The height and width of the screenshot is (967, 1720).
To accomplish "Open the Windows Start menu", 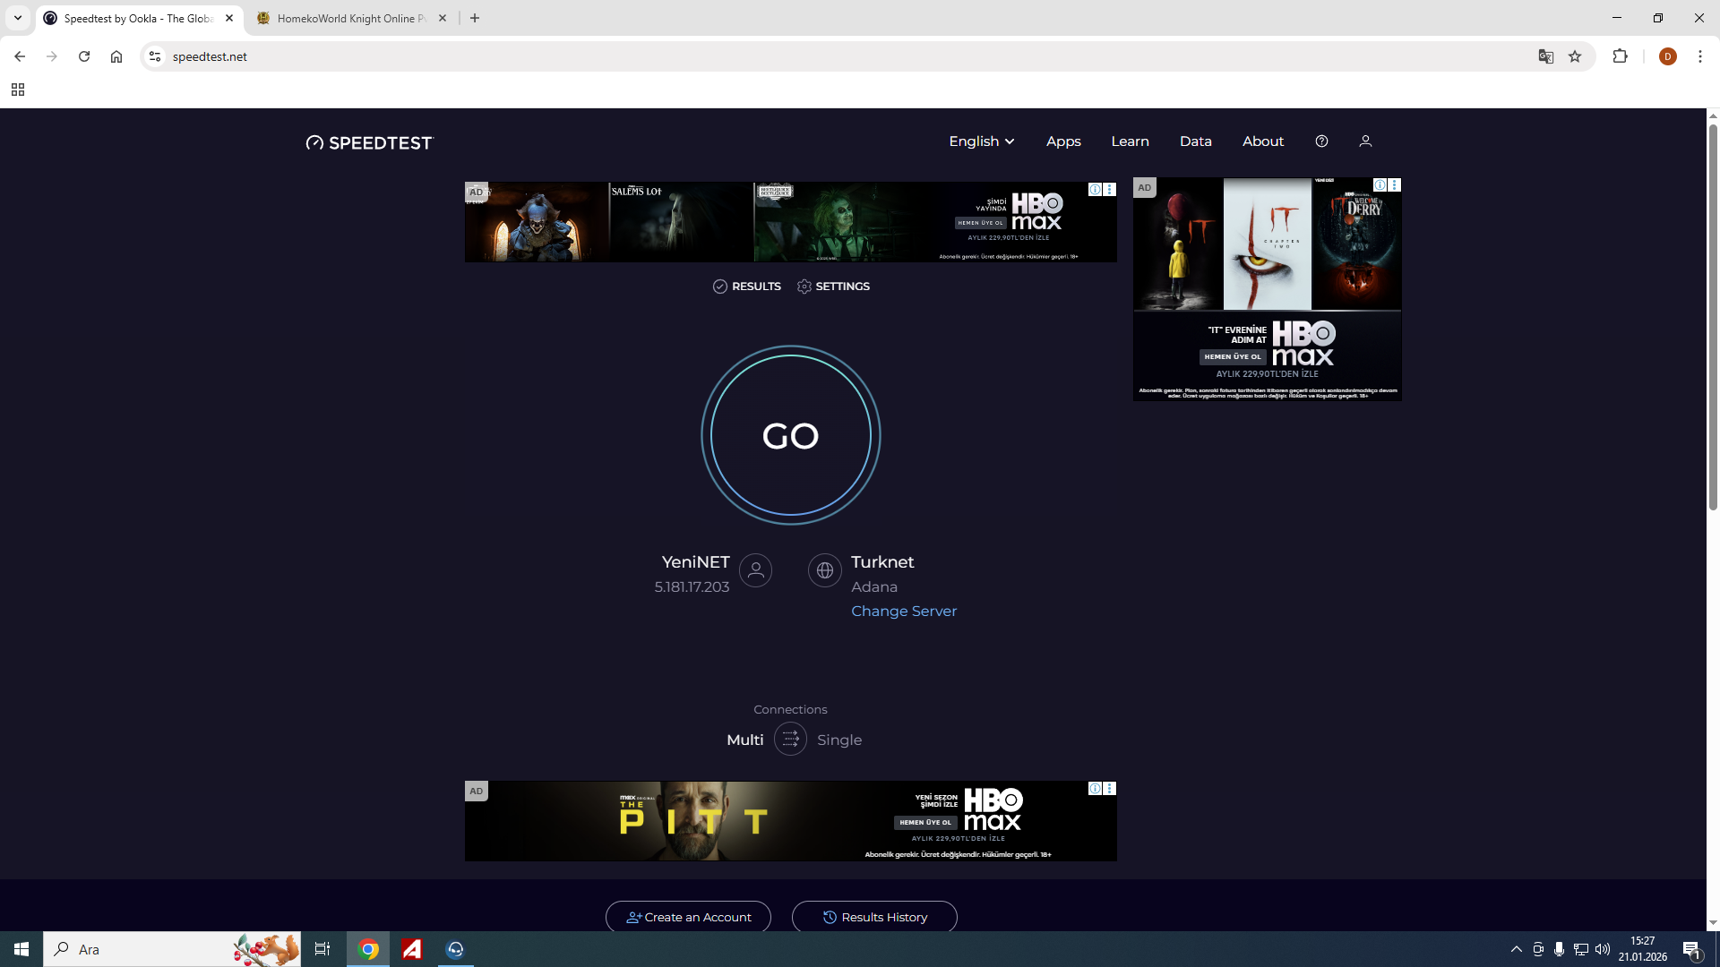I will 21,949.
